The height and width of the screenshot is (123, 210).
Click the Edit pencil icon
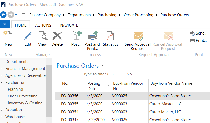28,36
